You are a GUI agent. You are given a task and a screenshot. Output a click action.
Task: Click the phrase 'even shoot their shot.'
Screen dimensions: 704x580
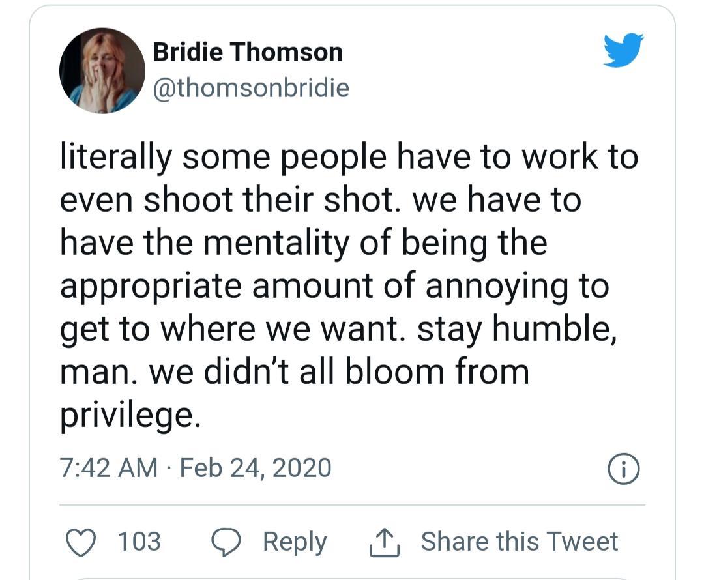[231, 200]
